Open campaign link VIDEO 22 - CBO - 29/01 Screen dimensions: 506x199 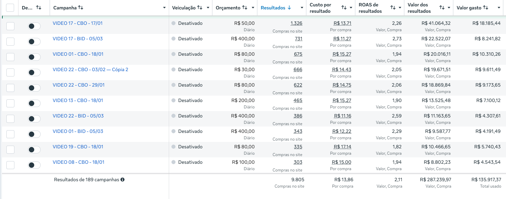coord(79,85)
